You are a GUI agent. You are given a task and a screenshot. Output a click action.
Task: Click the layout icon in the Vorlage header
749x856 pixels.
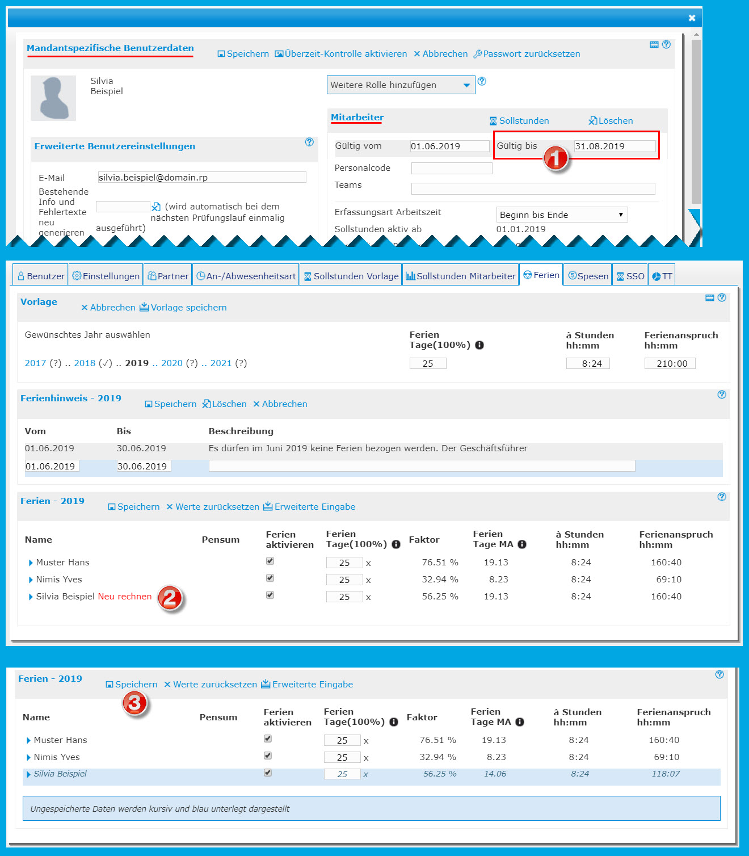point(710,297)
